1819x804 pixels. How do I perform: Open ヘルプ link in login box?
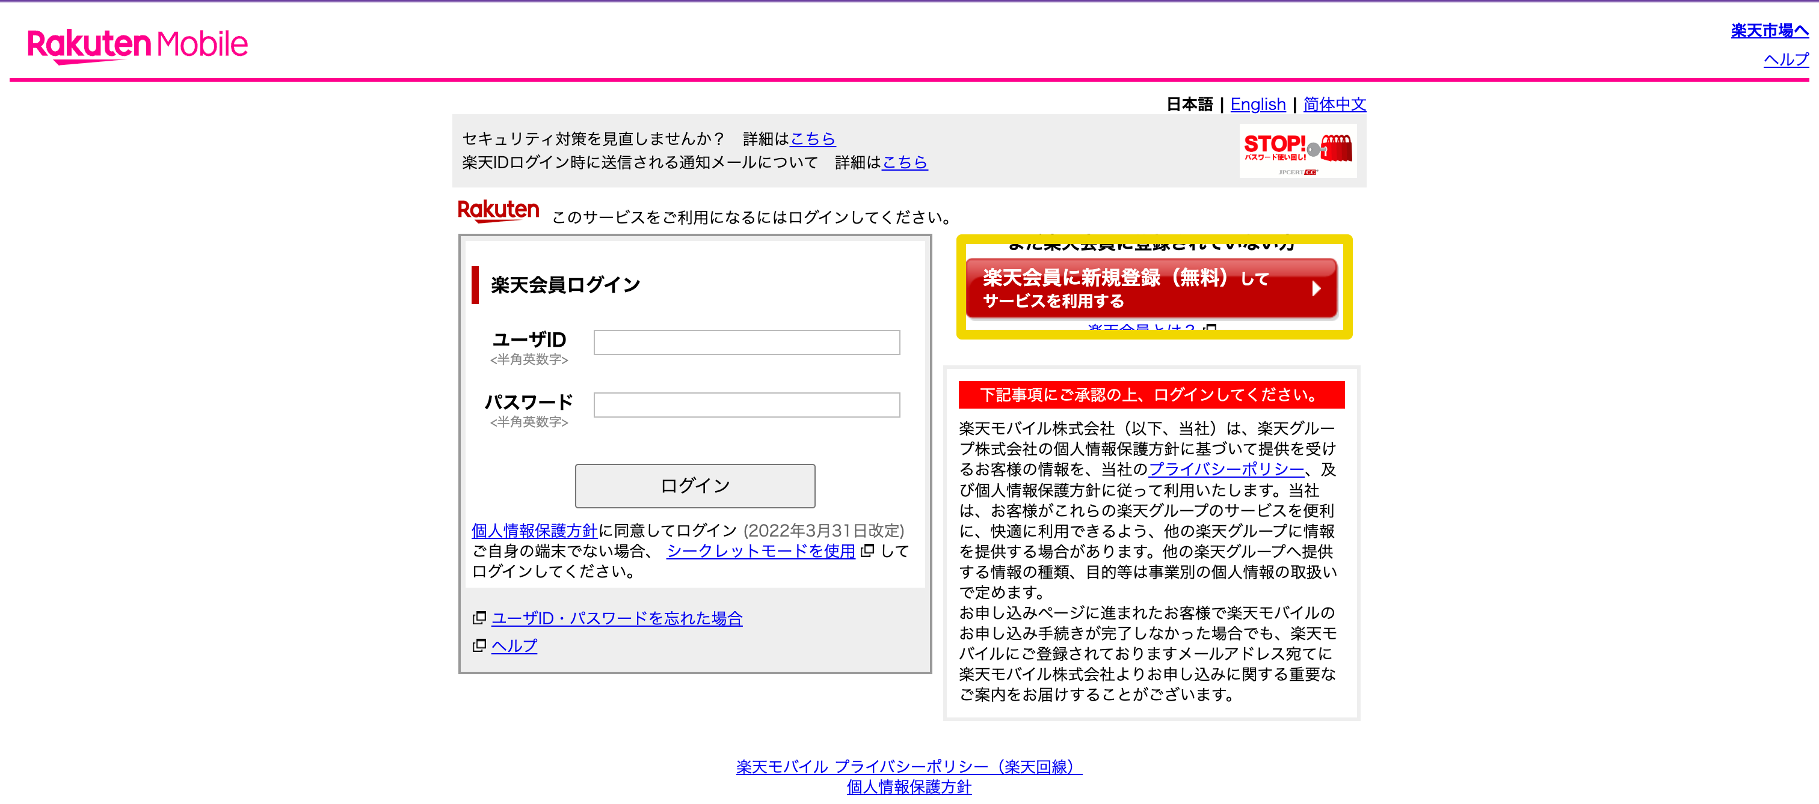(514, 645)
